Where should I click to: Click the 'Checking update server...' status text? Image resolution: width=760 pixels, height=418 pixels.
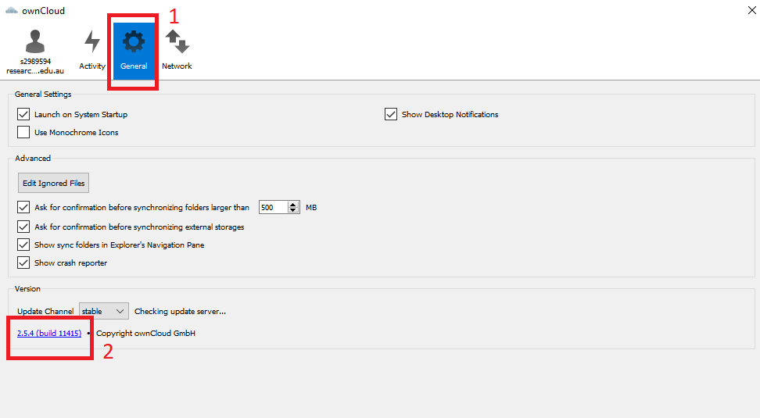pos(181,312)
